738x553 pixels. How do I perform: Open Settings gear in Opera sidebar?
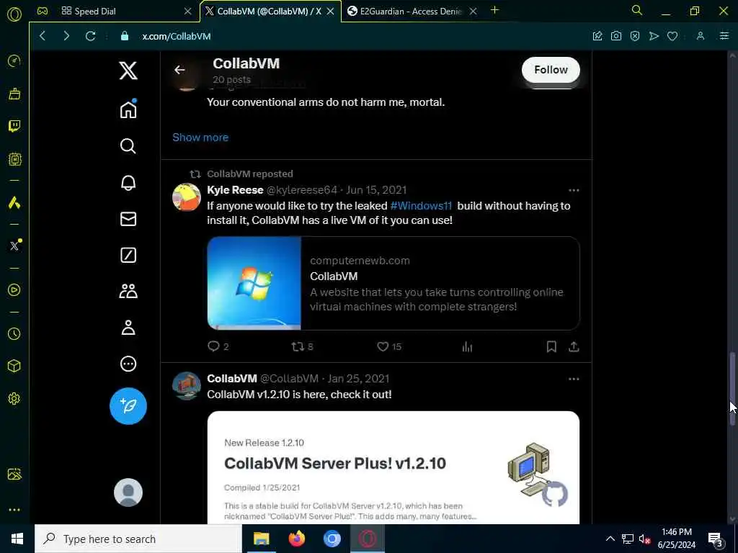pos(14,399)
